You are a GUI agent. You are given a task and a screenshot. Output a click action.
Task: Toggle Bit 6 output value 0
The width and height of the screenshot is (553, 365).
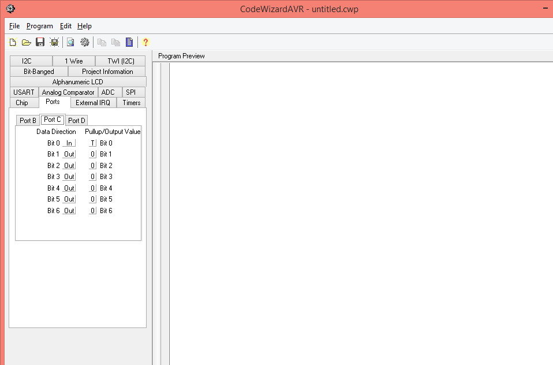(92, 211)
